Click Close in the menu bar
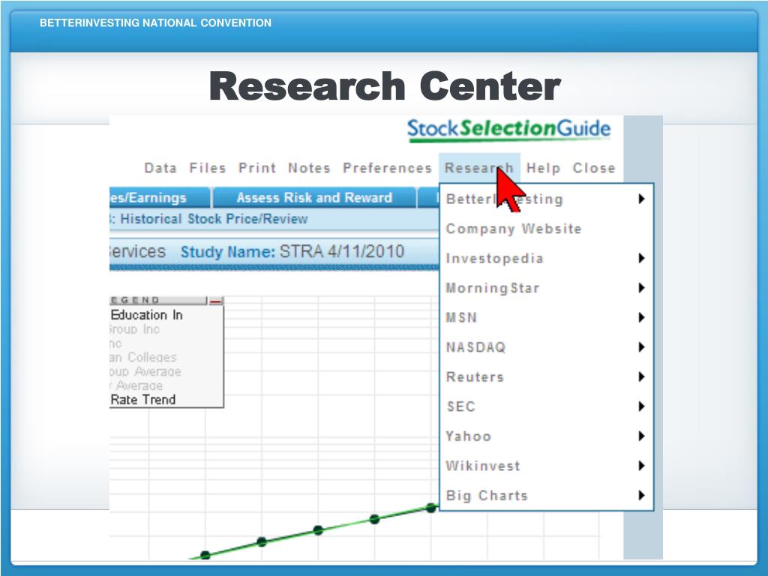 pyautogui.click(x=594, y=168)
